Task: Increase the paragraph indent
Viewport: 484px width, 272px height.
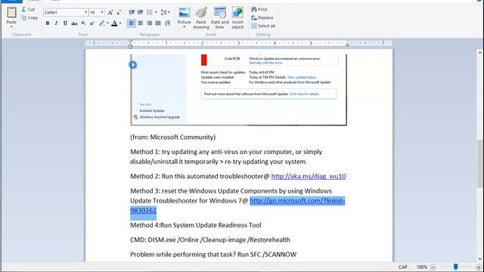Action: coord(140,12)
